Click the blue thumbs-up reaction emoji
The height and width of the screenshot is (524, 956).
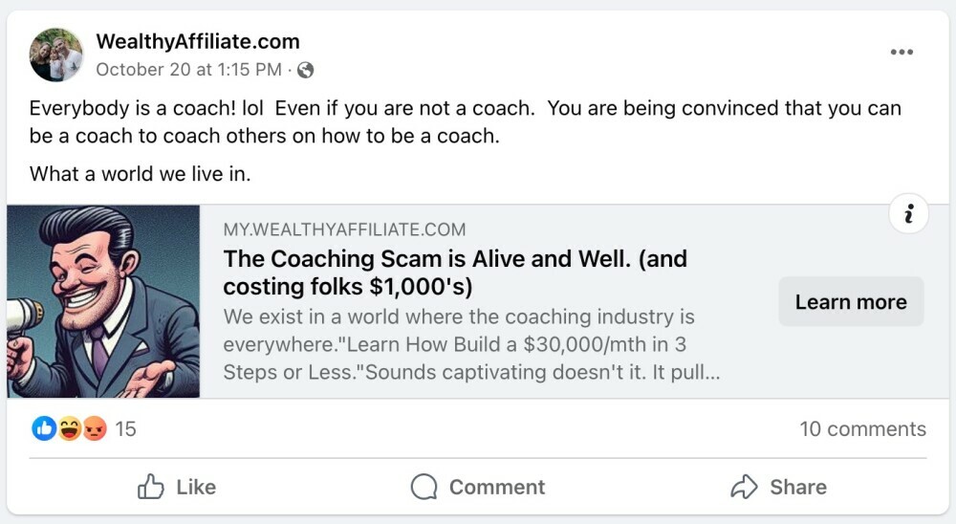44,429
